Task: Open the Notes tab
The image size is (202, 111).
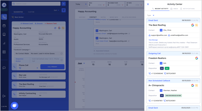Action: (103, 17)
